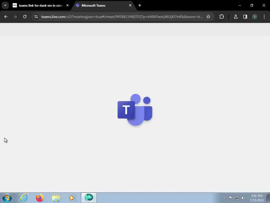Switch to 'teams link for dank vm' tab

click(x=38, y=6)
